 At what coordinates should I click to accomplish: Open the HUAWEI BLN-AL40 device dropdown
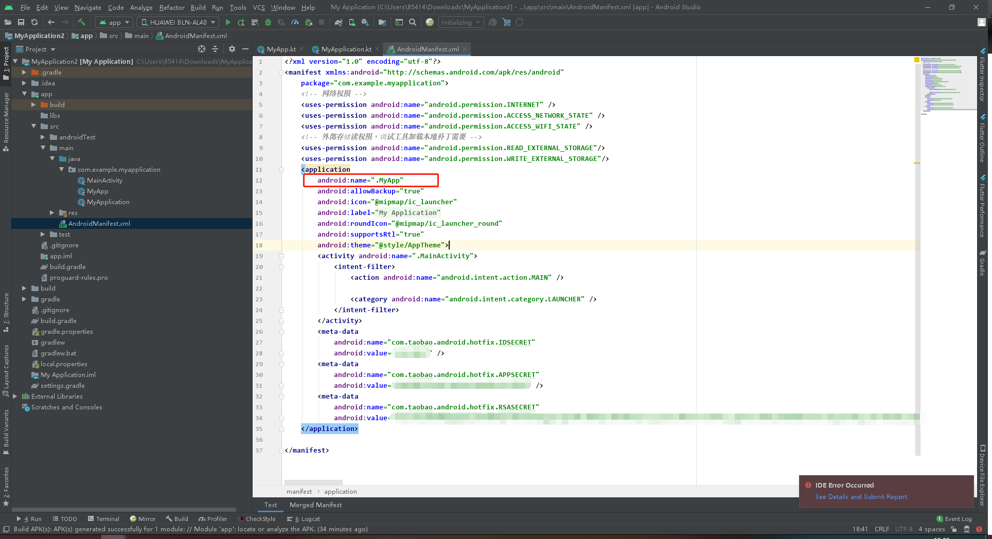[x=178, y=22]
